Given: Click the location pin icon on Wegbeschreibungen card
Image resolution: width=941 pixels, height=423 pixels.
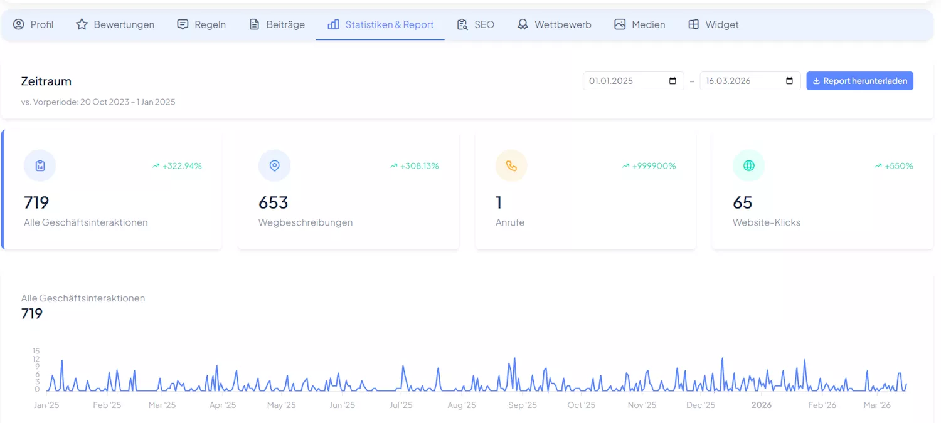Looking at the screenshot, I should [x=274, y=165].
